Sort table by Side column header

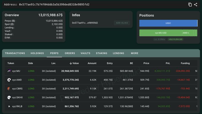coord(30,63)
